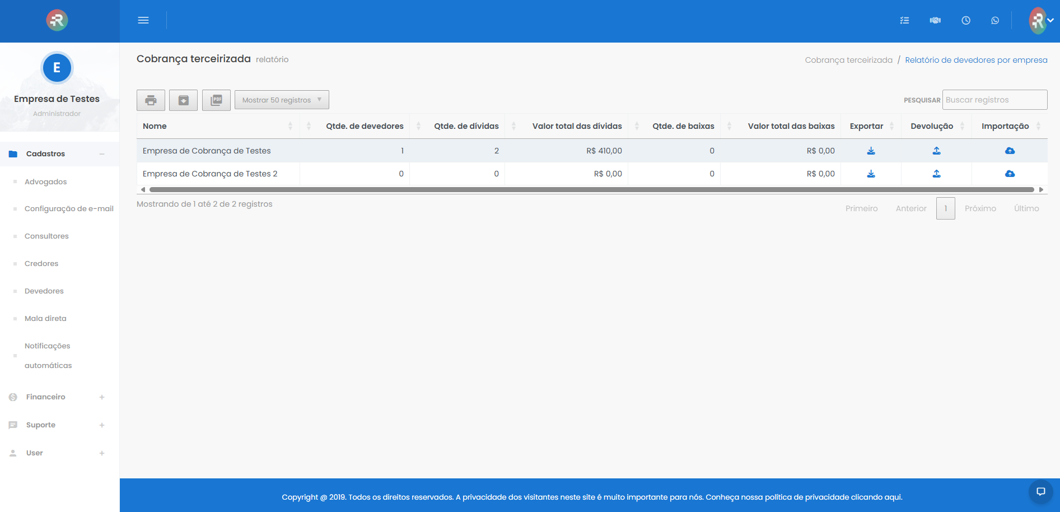1060x512 pixels.
Task: Click the Próximo pagination button
Action: (x=980, y=208)
